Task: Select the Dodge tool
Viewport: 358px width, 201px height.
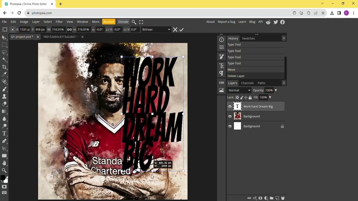Action: pos(4,126)
